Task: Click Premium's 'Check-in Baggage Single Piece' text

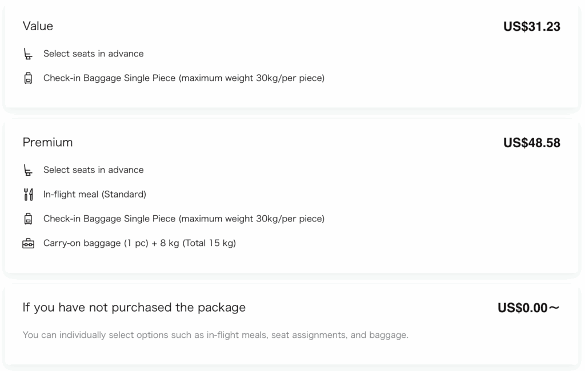Action: [183, 219]
